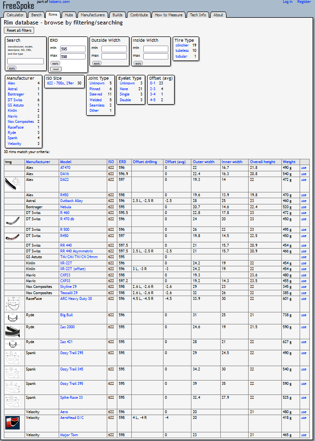Click the Ryde Zac 2000 rim thumbnail
This screenshot has height=441, width=315.
point(14,331)
